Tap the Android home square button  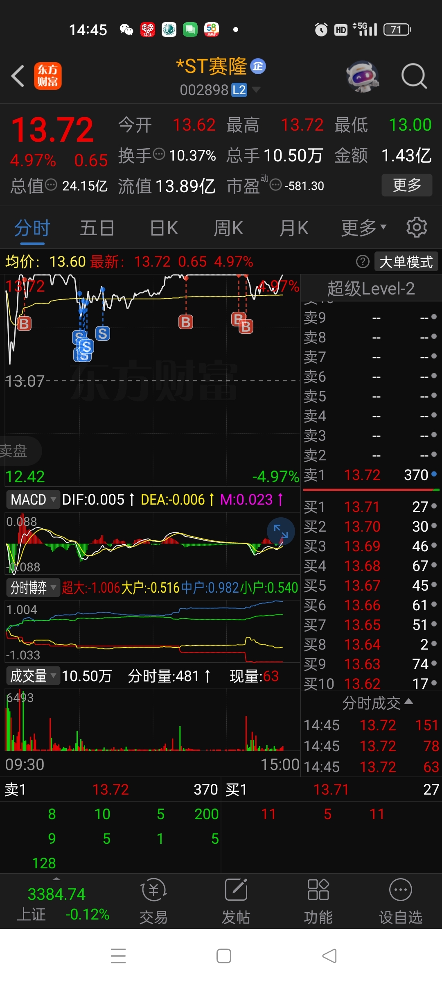(x=223, y=956)
